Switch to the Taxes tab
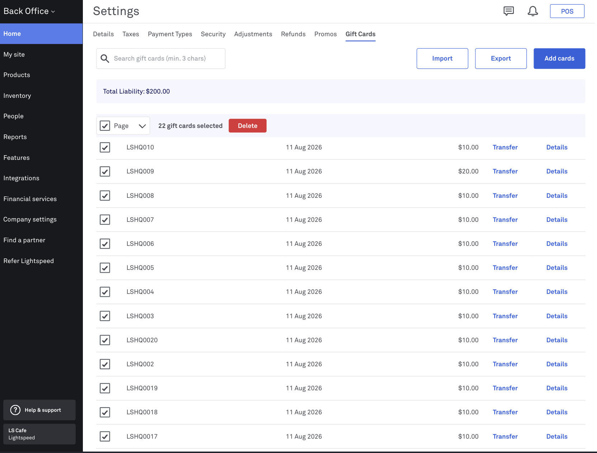The image size is (597, 453). point(131,34)
